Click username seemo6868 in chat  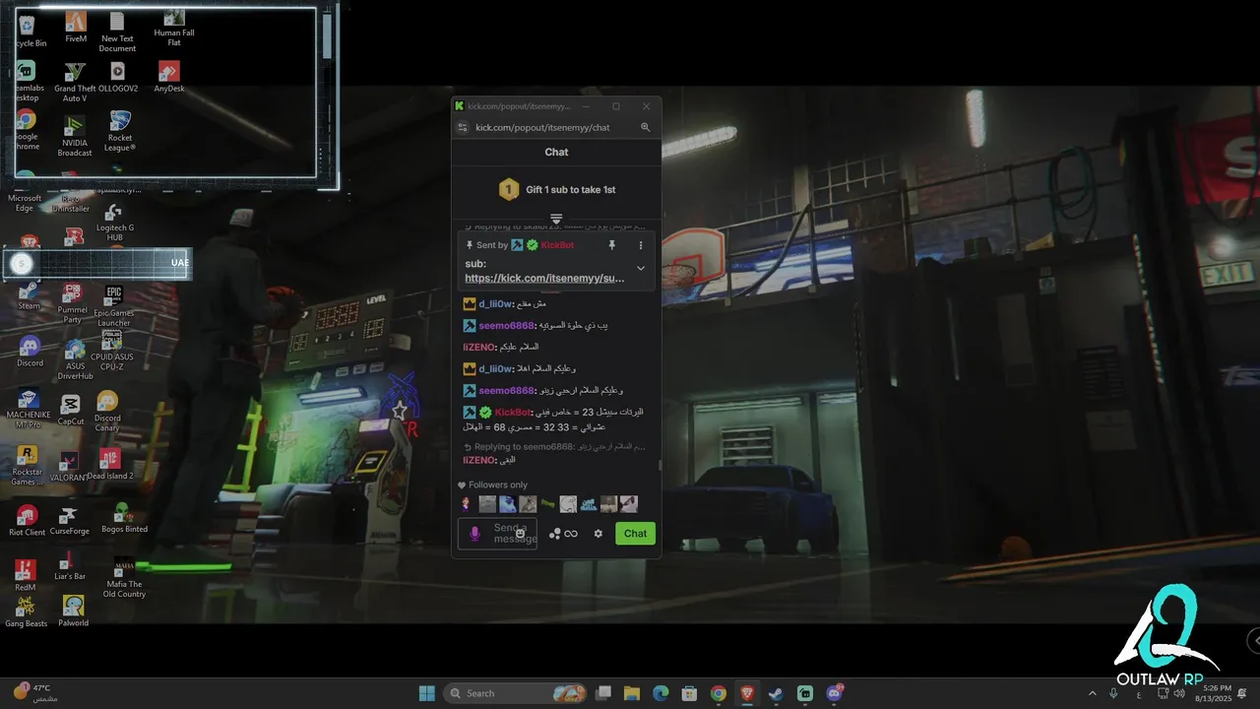(506, 326)
